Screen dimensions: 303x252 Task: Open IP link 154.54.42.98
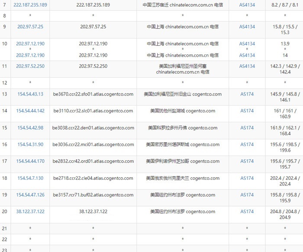point(30,128)
